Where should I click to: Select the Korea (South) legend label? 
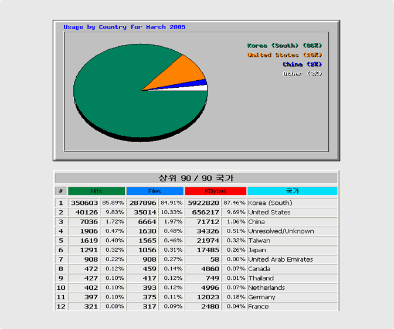284,46
